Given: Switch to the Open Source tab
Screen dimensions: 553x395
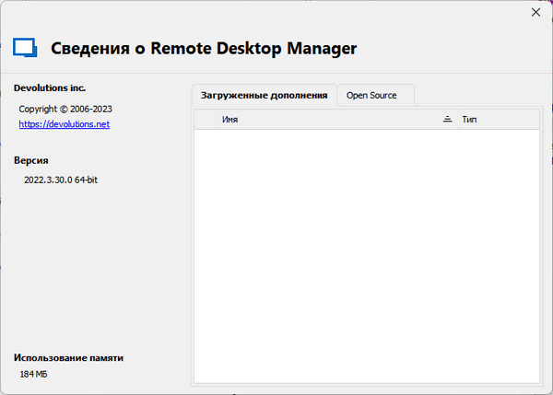Looking at the screenshot, I should click(x=371, y=95).
